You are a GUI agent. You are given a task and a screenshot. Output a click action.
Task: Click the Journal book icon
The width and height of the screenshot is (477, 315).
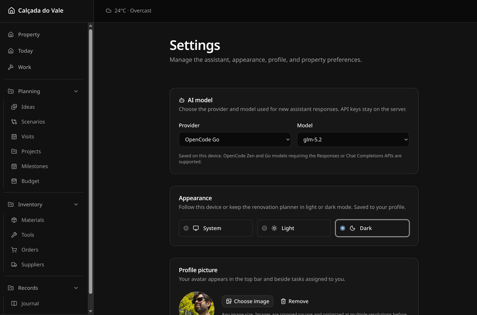click(x=14, y=303)
